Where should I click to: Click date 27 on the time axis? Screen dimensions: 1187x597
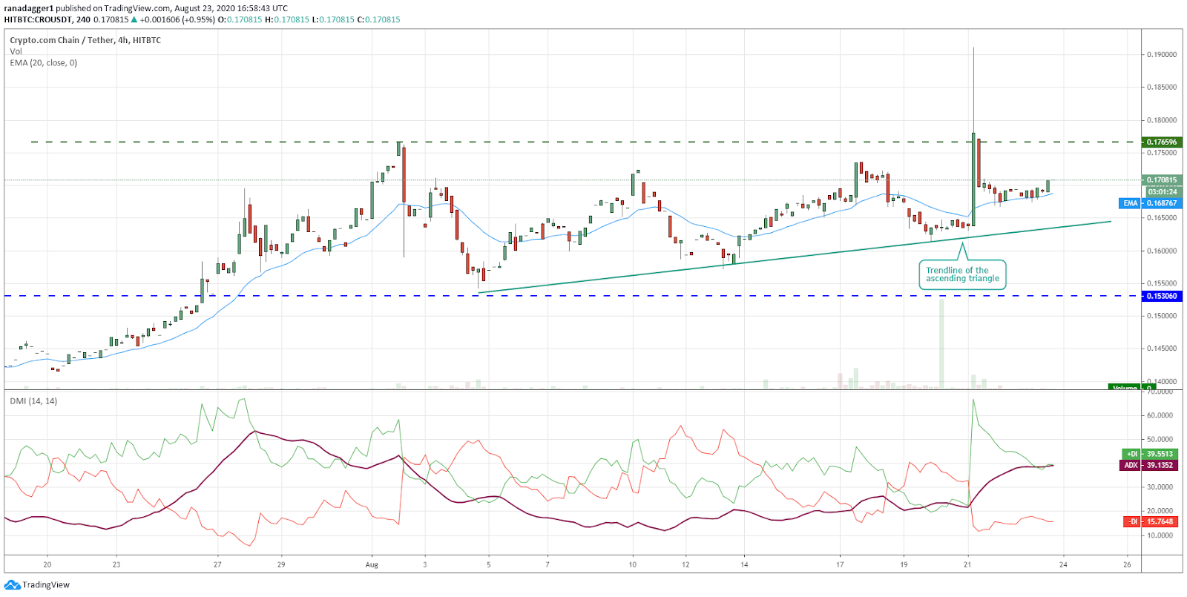pos(217,565)
